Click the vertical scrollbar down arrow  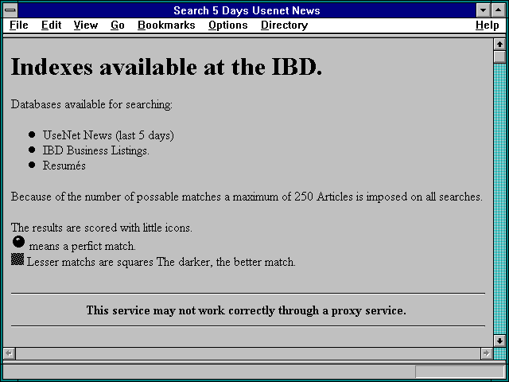[x=499, y=341]
